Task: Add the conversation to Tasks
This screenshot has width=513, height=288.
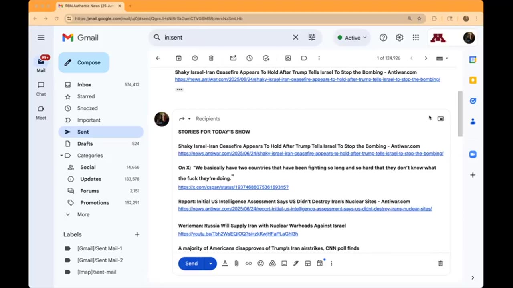Action: tap(266, 58)
